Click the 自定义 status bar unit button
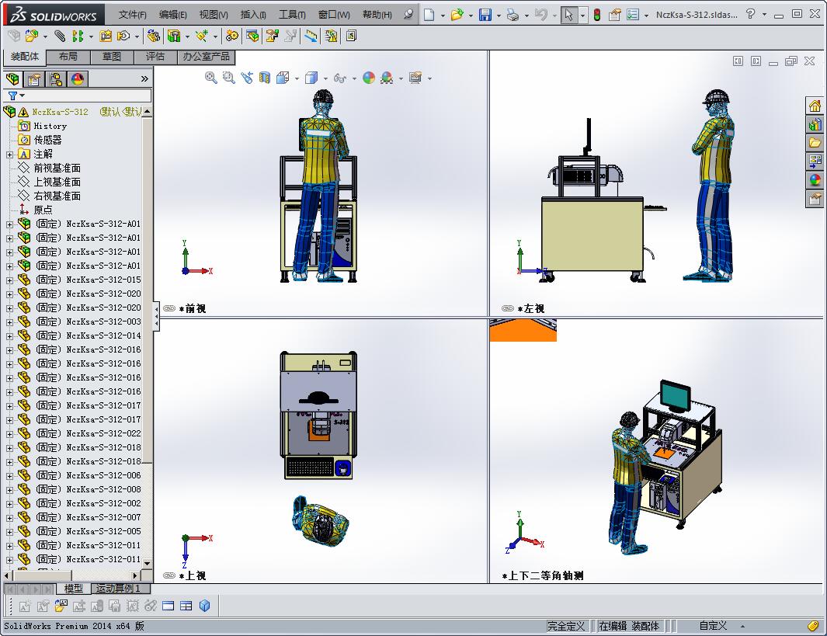Viewport: 827px width, 636px height. [x=713, y=626]
